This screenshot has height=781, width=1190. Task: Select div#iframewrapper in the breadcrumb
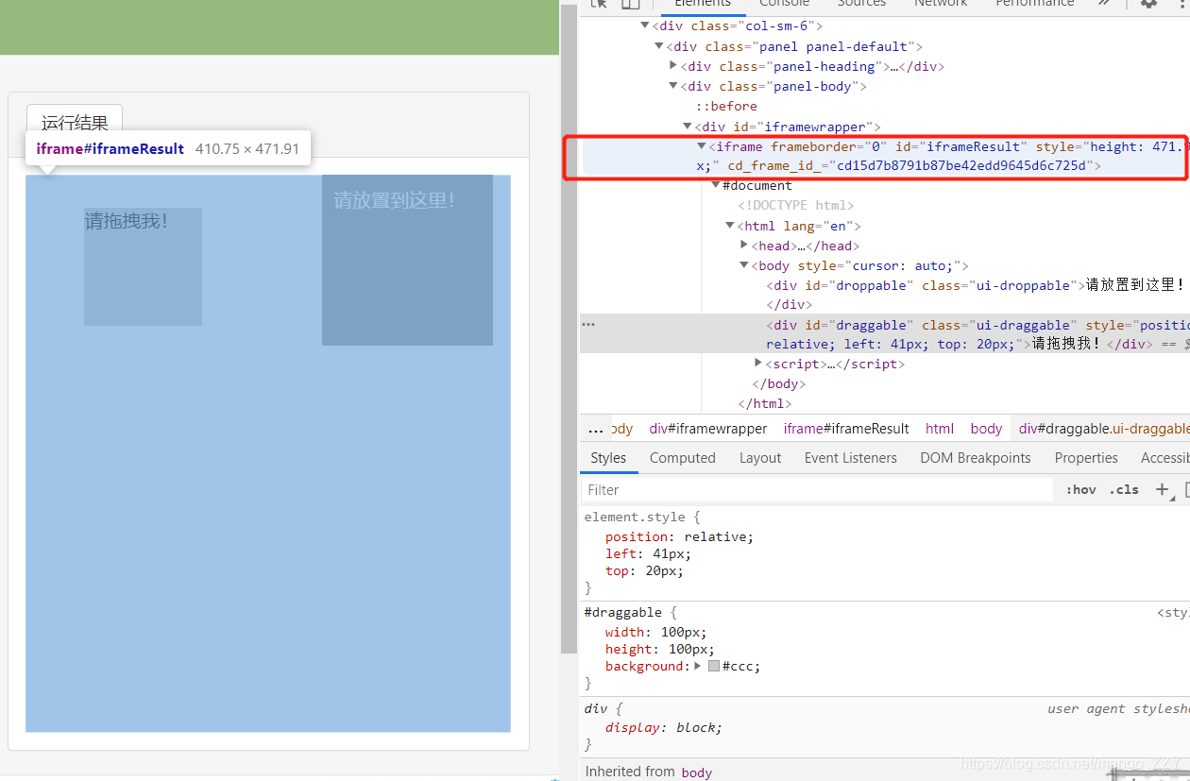(708, 429)
